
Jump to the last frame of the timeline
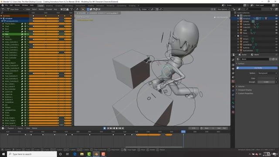pos(122,128)
